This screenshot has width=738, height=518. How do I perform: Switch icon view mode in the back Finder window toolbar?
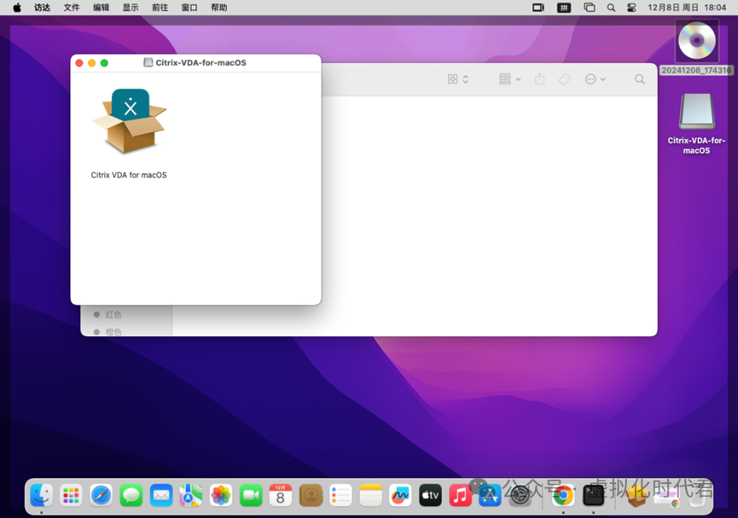point(457,79)
